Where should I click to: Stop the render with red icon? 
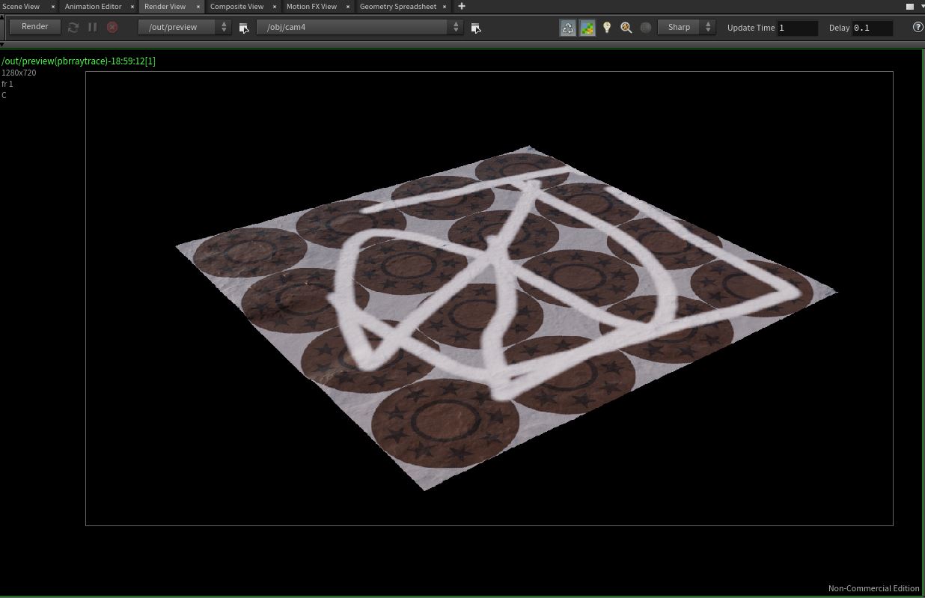112,27
